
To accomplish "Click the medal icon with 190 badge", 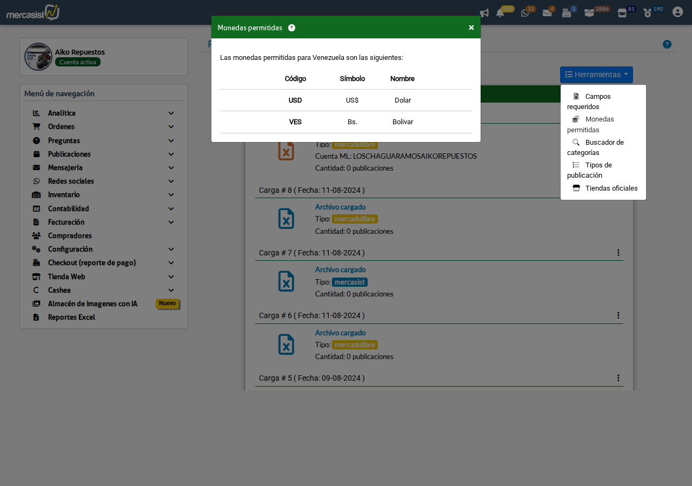I will pyautogui.click(x=648, y=13).
